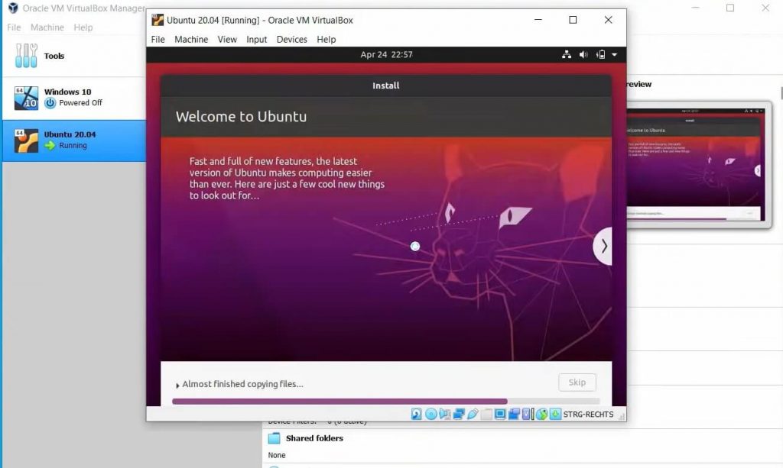
Task: Expand the 'Almost finished copying files' disclosure triangle
Action: 177,384
